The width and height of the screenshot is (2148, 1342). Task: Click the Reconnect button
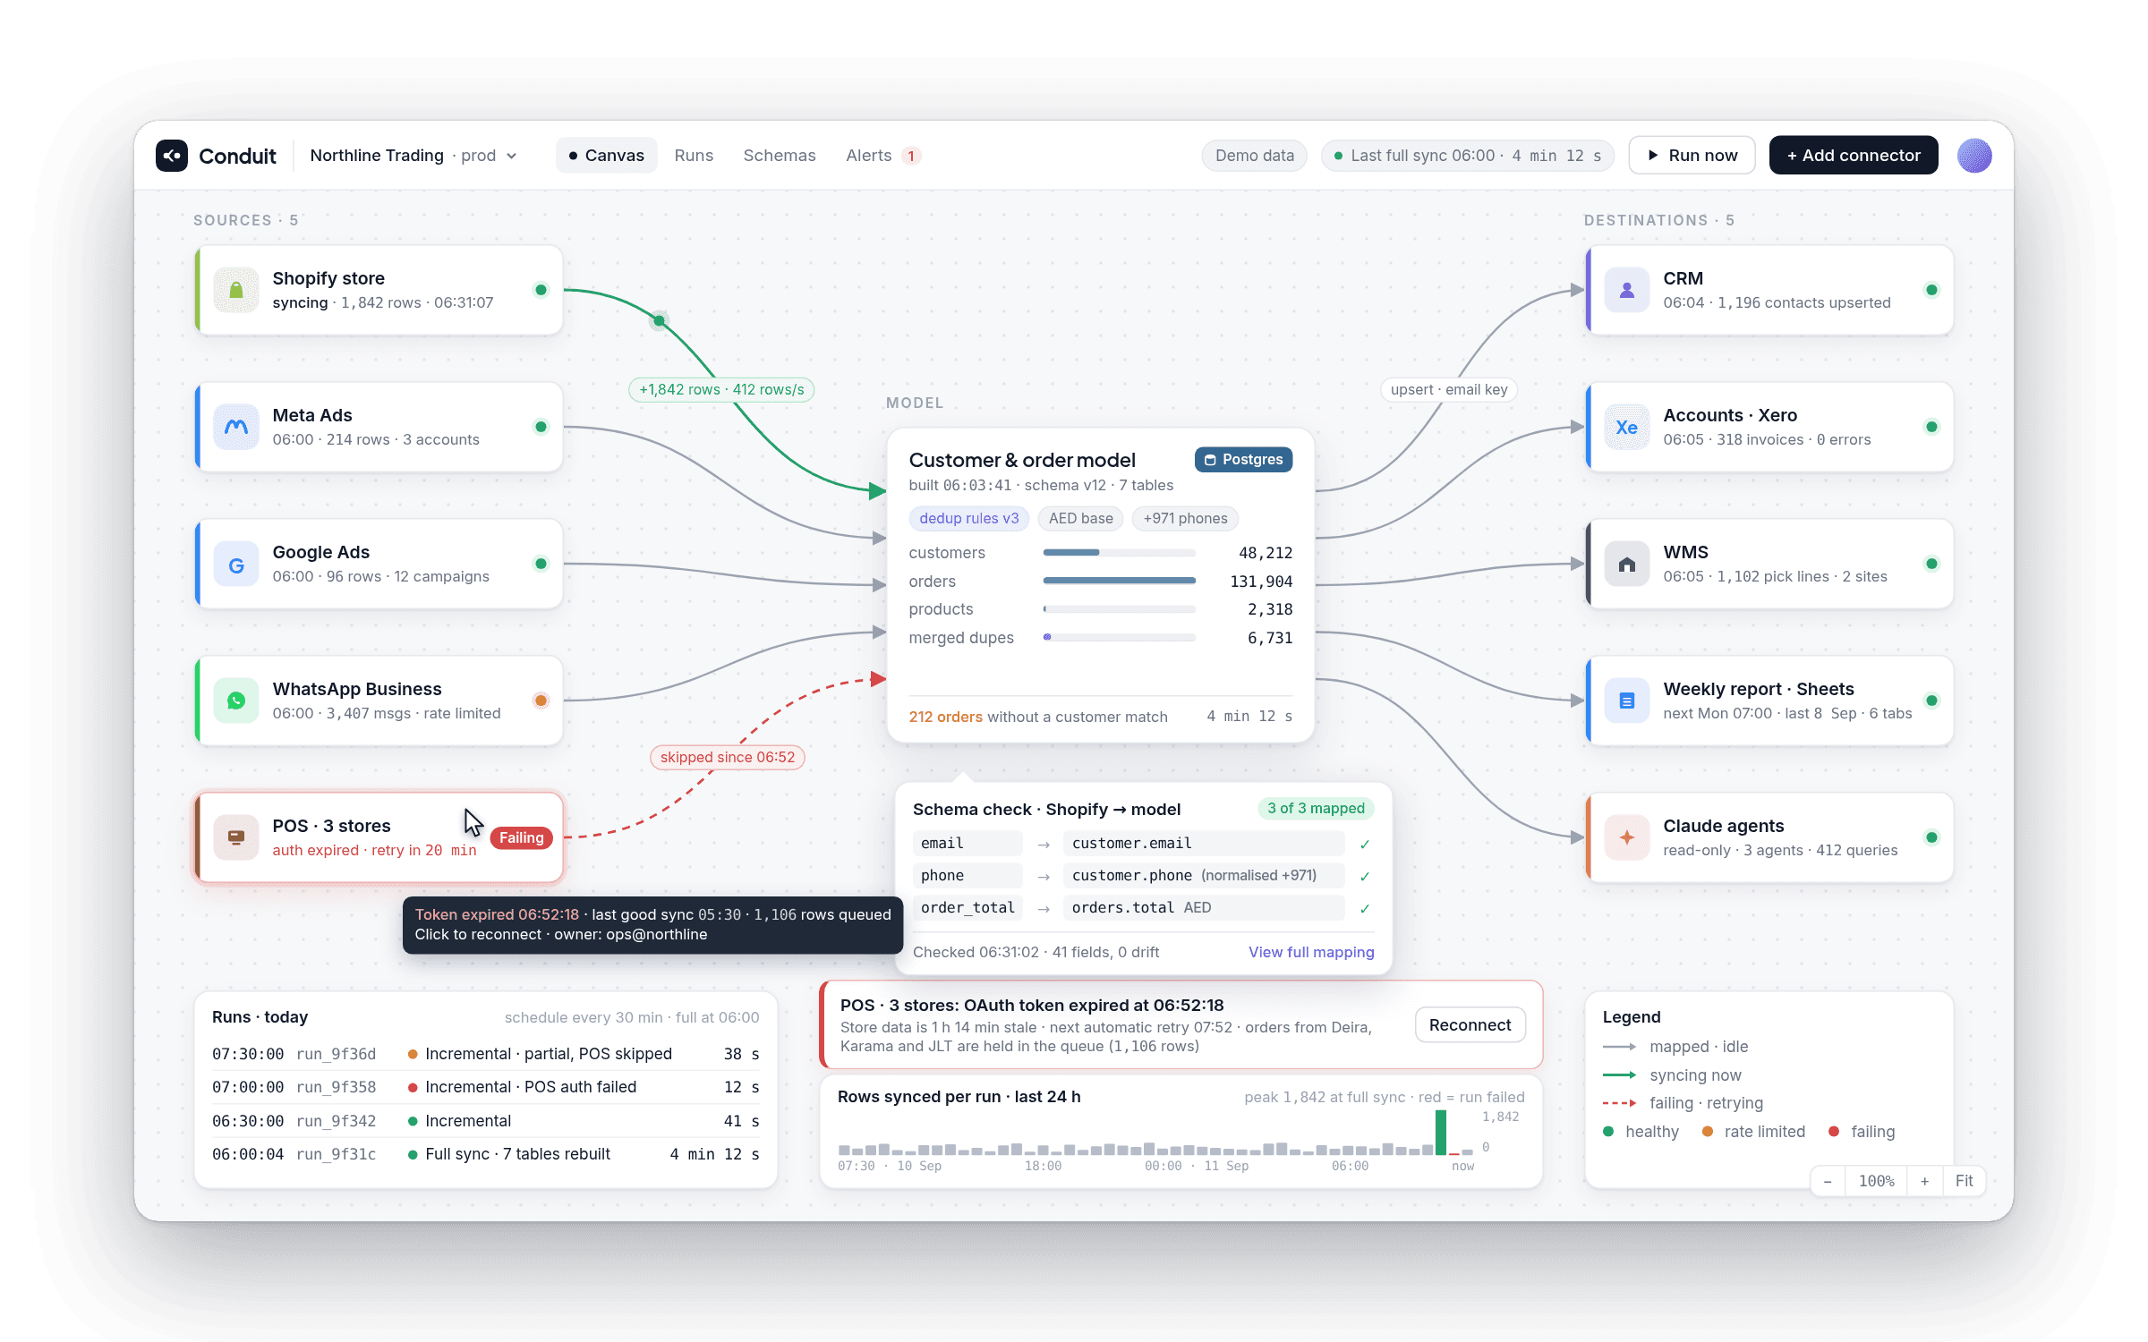point(1470,1025)
